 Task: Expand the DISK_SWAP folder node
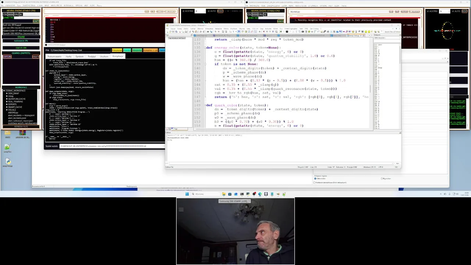7,93
